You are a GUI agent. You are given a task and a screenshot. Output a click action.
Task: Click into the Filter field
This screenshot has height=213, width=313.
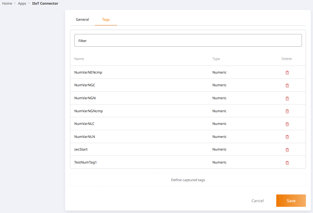point(188,40)
